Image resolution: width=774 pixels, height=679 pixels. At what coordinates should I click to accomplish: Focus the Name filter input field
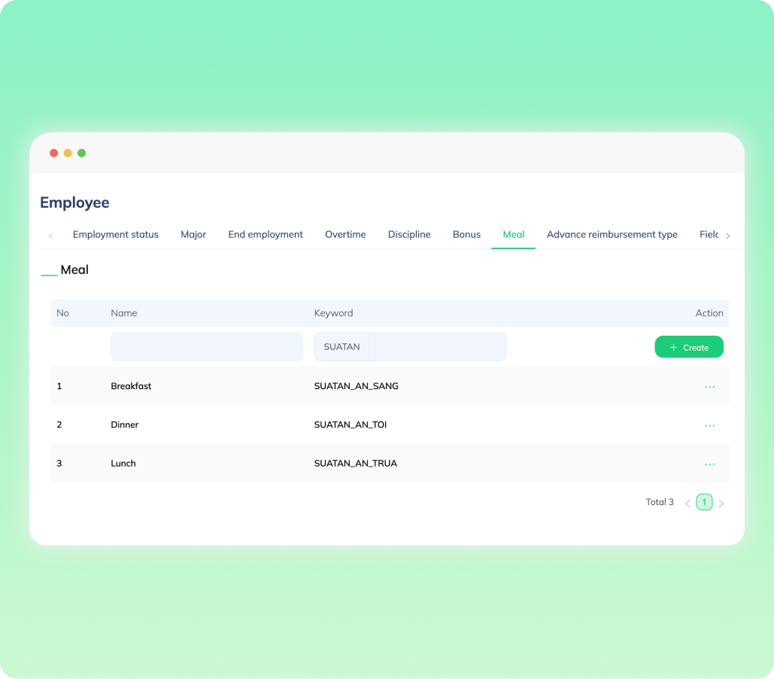tap(207, 347)
